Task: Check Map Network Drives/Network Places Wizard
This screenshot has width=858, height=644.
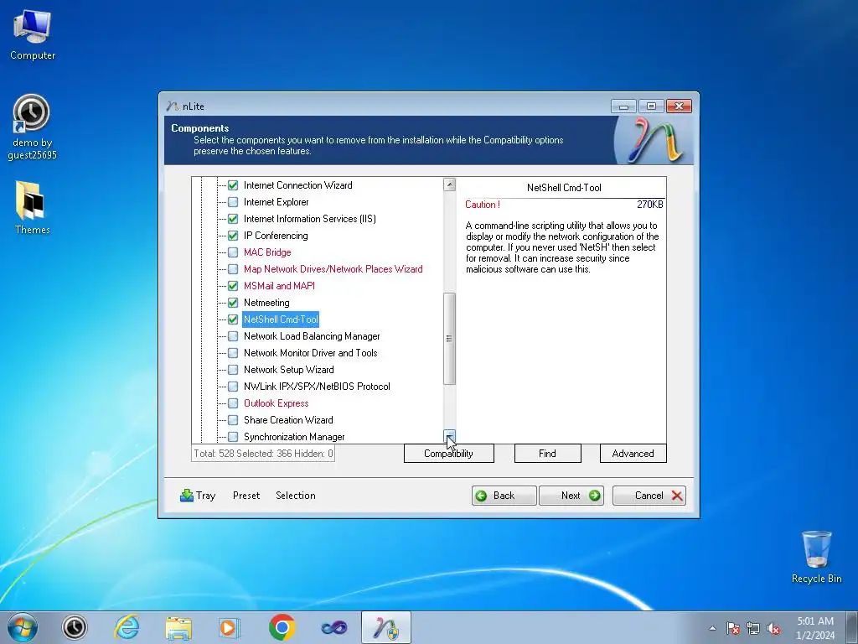Action: coord(233,269)
